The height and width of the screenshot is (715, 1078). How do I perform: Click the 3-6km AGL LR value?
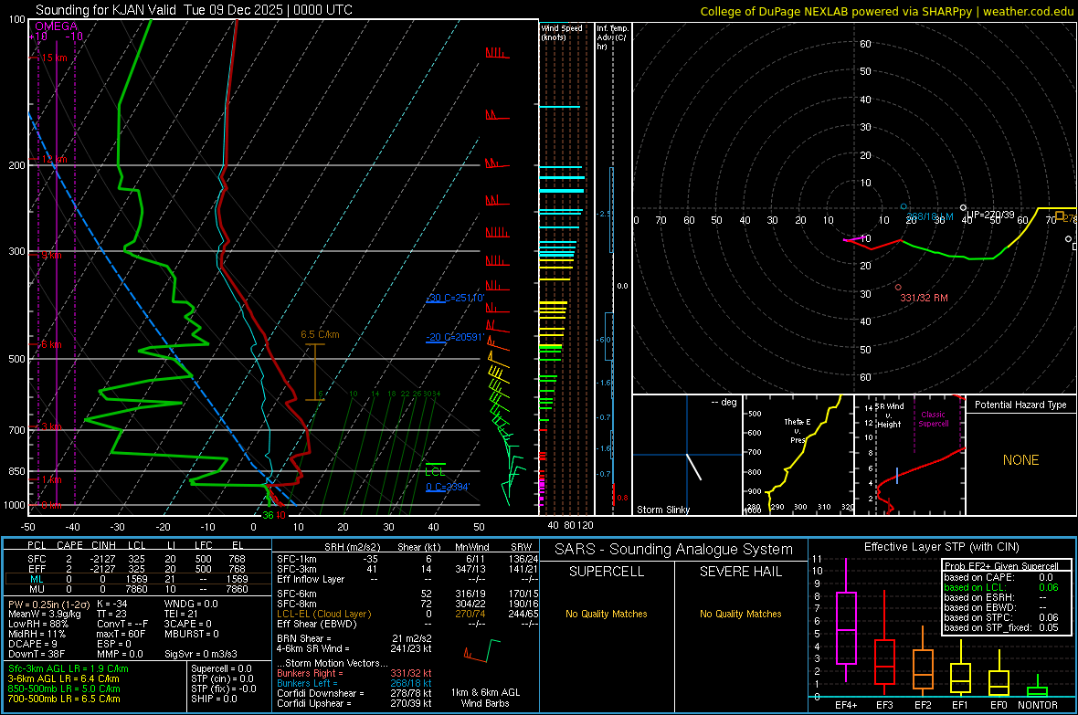click(63, 678)
